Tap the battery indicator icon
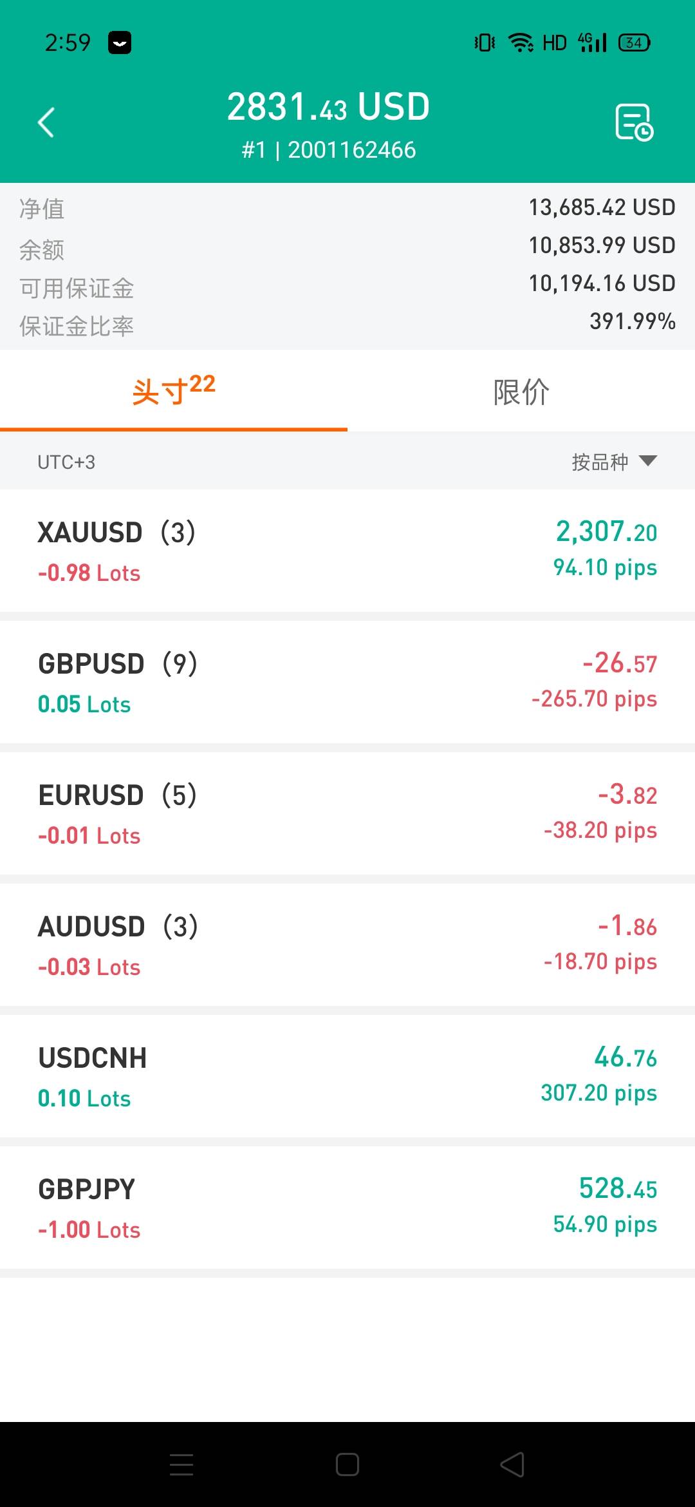The height and width of the screenshot is (1507, 695). tap(634, 43)
